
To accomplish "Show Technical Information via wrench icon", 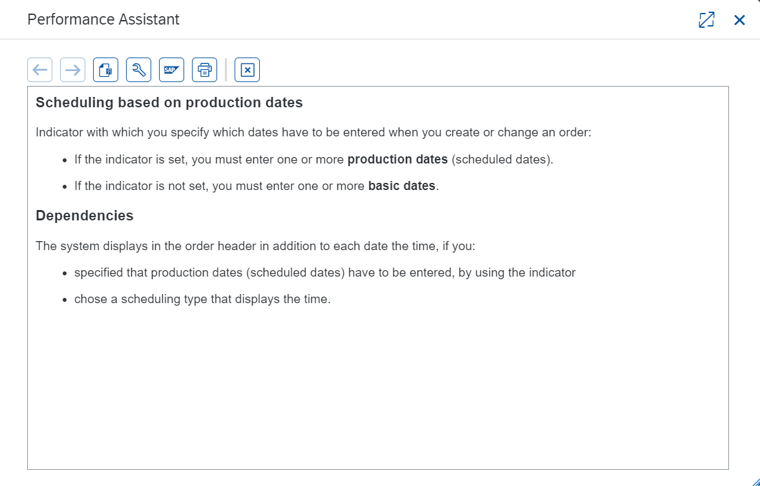I will pyautogui.click(x=138, y=70).
